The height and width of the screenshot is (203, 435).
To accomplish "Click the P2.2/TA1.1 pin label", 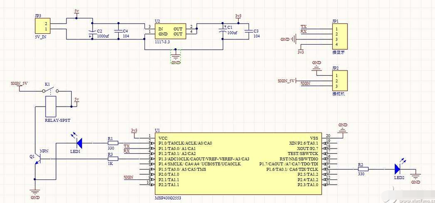I will coord(169,185).
